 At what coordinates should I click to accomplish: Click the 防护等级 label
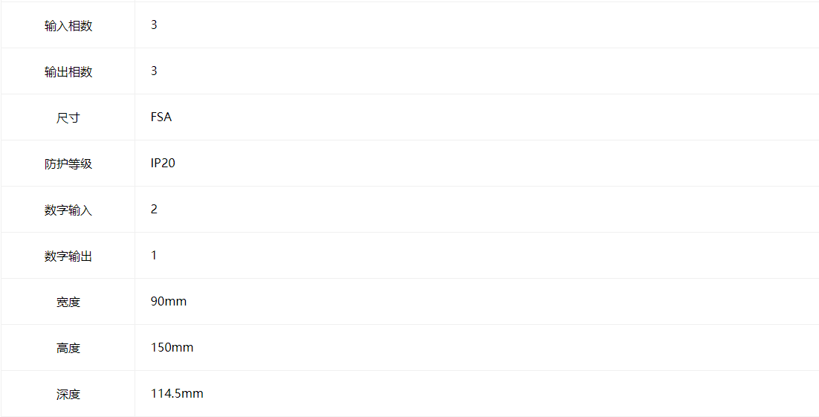(68, 164)
